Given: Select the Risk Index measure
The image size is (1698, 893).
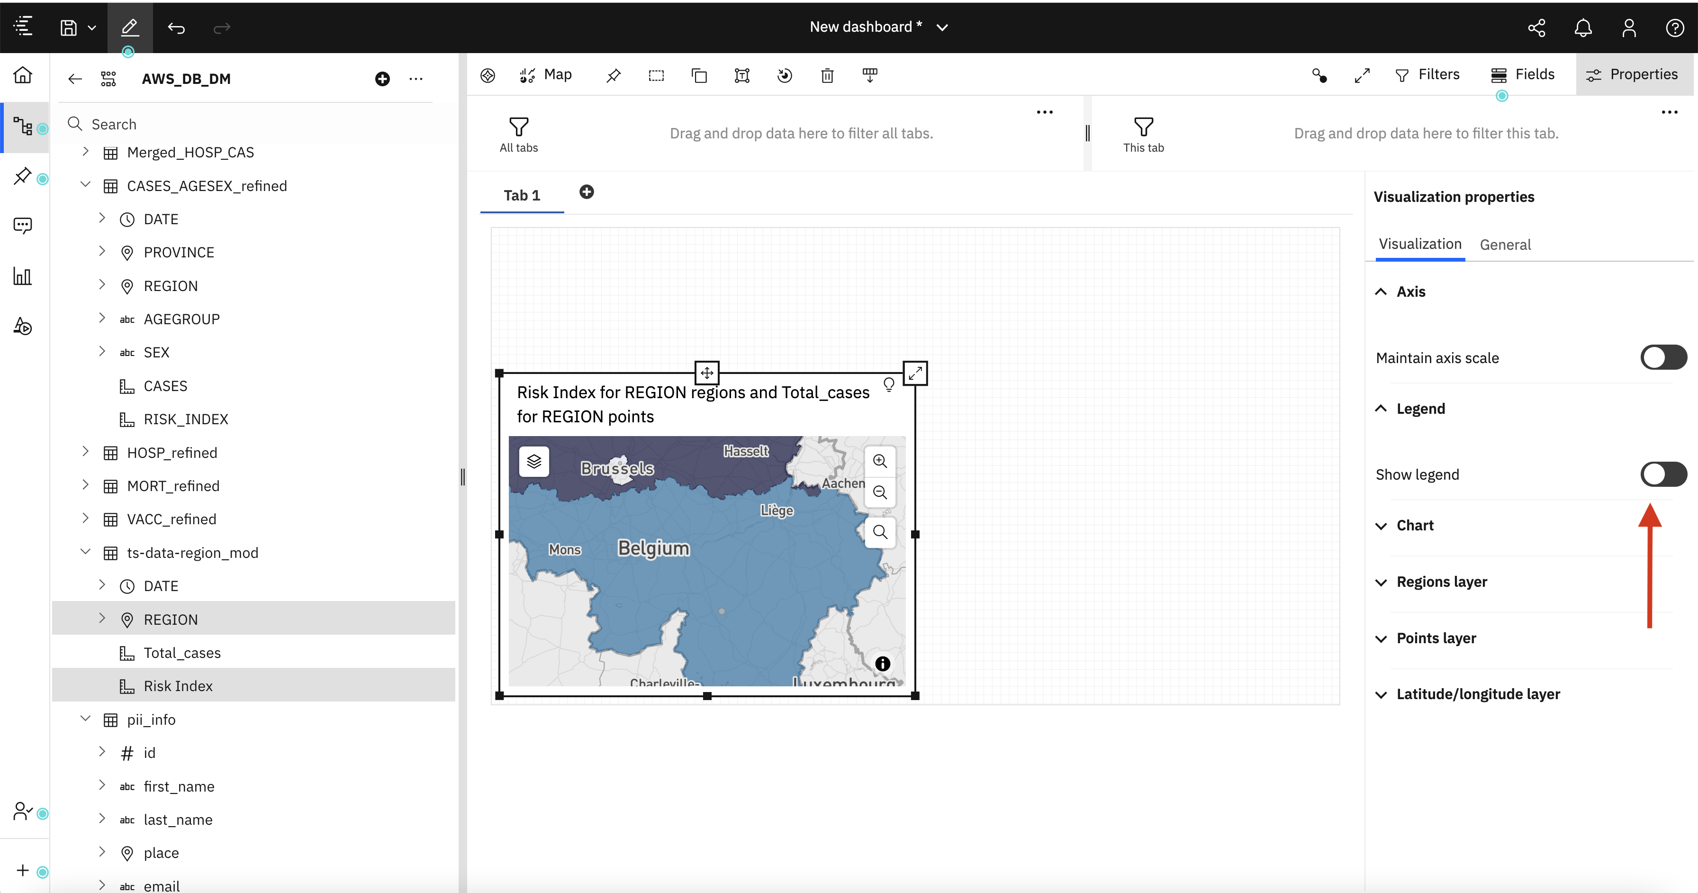Looking at the screenshot, I should (x=178, y=686).
